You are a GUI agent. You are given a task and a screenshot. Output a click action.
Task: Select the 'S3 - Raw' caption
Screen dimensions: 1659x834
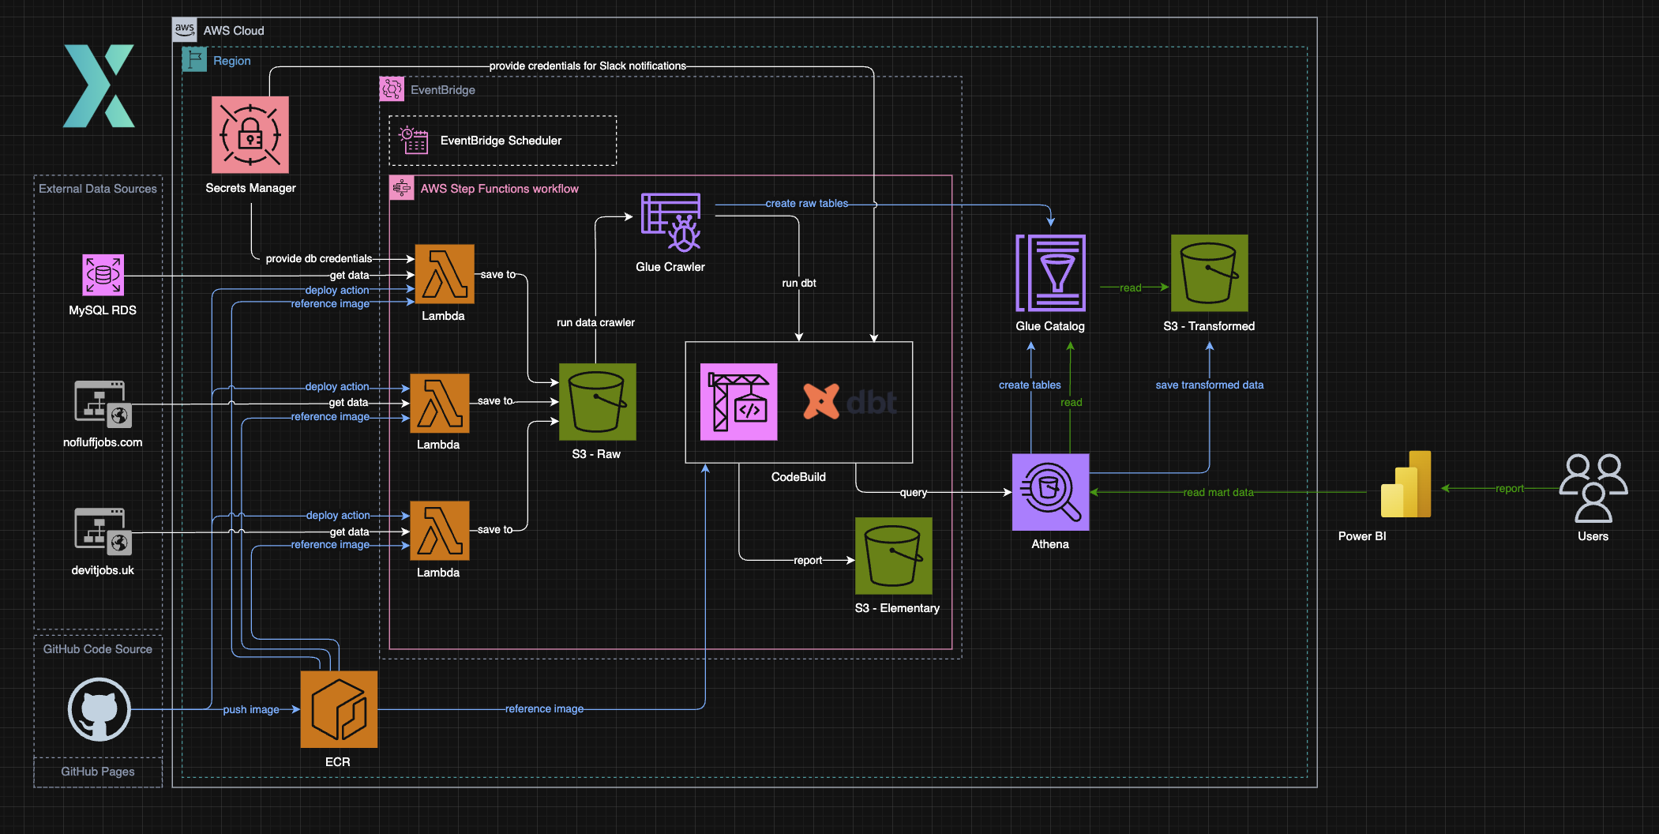(x=596, y=454)
